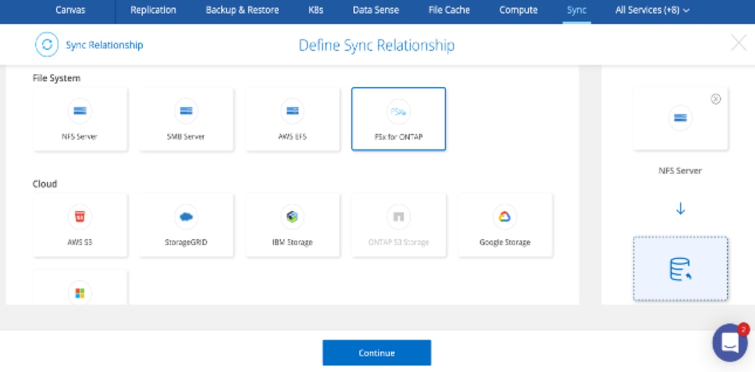The width and height of the screenshot is (755, 372).
Task: Select the NFS Server file system tile
Action: tap(80, 119)
